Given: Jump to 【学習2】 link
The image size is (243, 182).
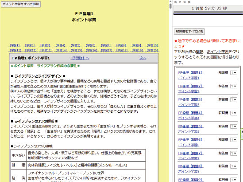Looking at the screenshot, I should point(30,45).
